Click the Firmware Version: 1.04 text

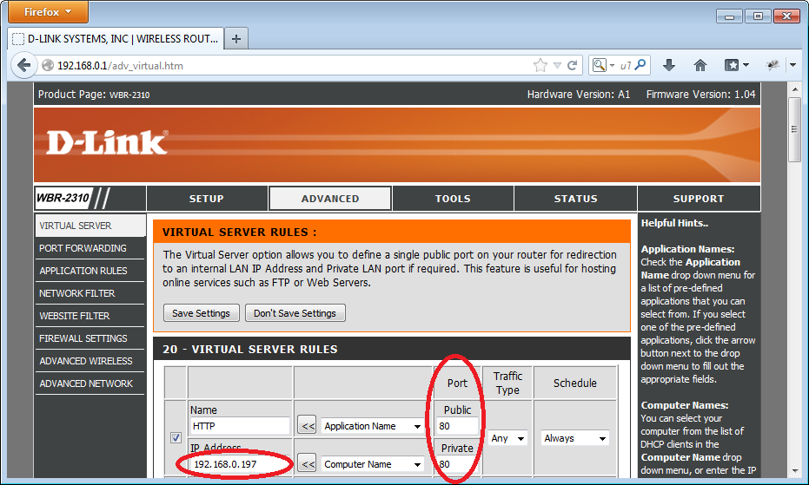[700, 95]
